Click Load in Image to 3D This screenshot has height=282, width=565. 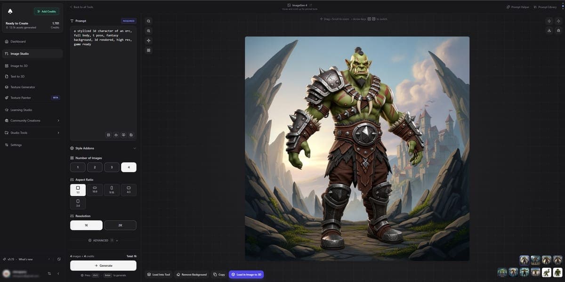pos(247,274)
